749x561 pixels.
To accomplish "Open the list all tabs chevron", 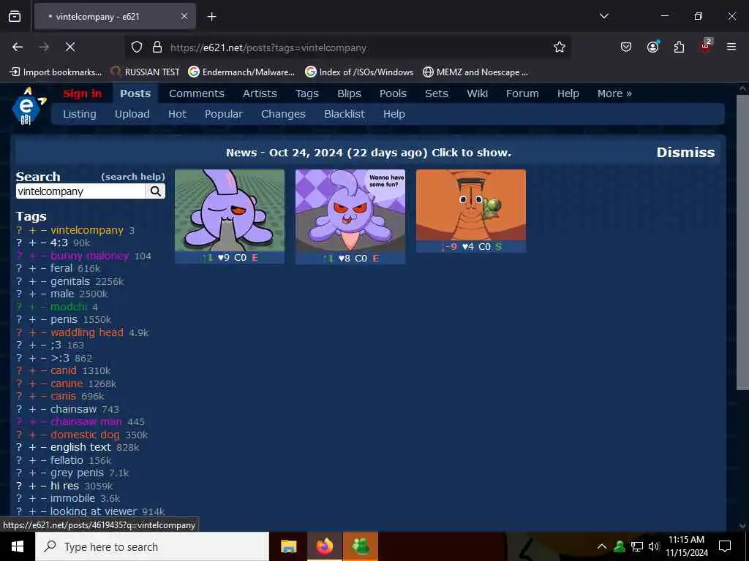I will 603,16.
